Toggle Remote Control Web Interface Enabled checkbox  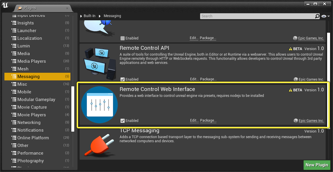[x=123, y=121]
